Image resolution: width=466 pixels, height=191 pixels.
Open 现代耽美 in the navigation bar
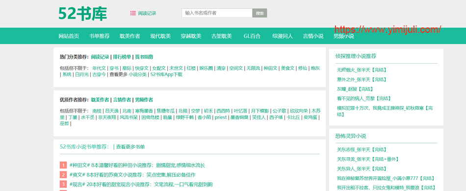[x=160, y=36]
